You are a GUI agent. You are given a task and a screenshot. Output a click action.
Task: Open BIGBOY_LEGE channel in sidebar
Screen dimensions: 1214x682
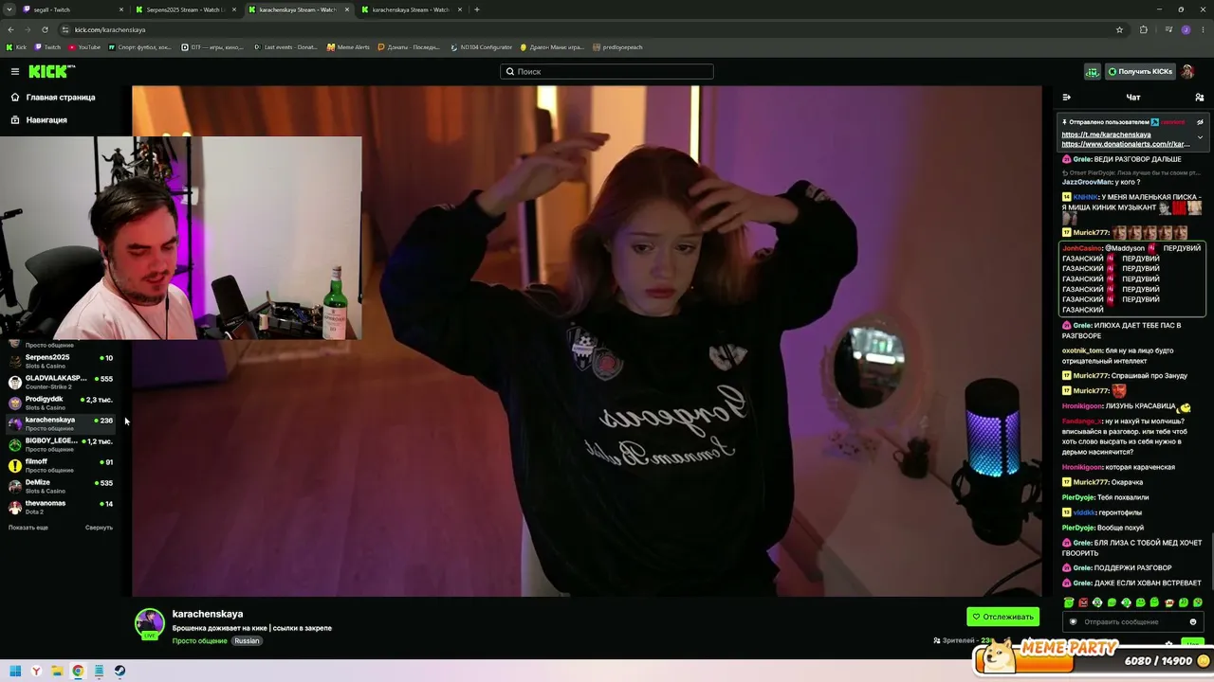(61, 444)
